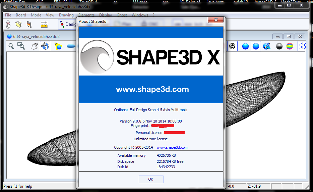Click the Options Full Design Scan text

[x=150, y=110]
